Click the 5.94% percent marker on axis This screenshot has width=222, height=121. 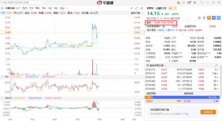[x=139, y=33]
